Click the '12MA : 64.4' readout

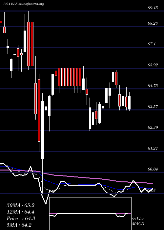pyautogui.click(x=20, y=212)
